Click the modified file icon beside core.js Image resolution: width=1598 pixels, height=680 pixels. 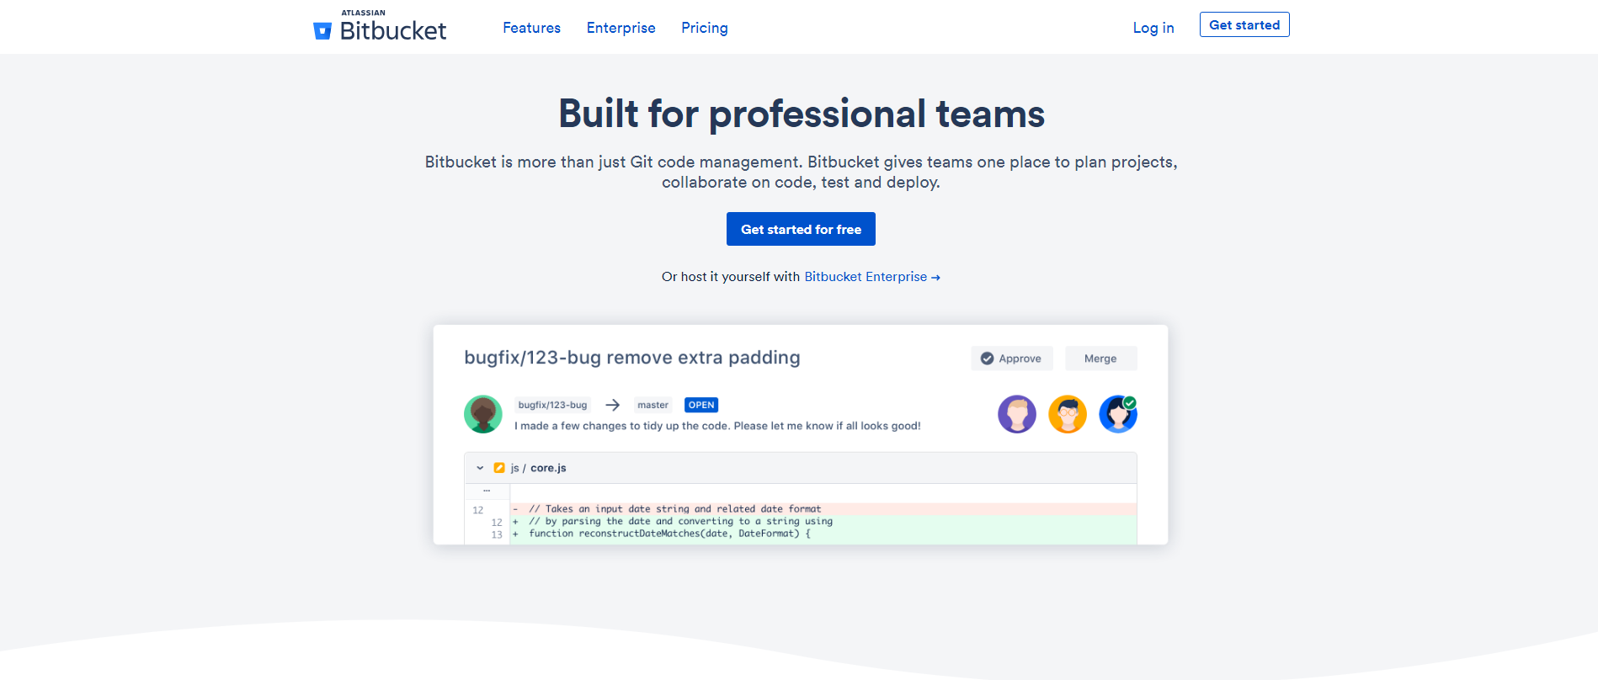coord(499,468)
